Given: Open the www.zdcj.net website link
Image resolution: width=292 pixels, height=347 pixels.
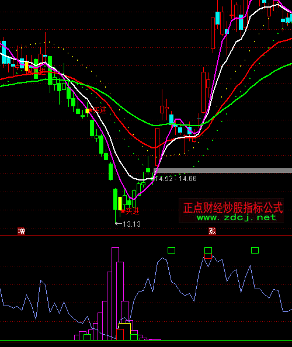Looking at the screenshot, I should point(237,217).
